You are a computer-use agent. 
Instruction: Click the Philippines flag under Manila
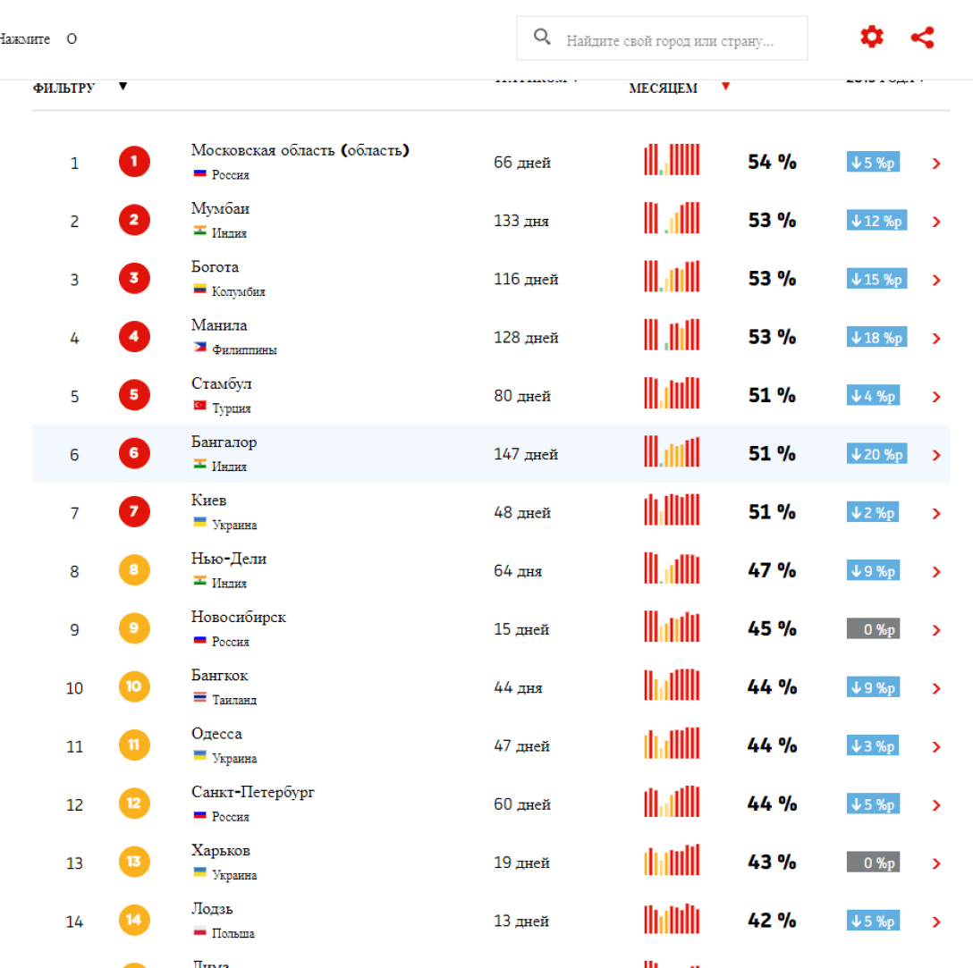(x=199, y=349)
